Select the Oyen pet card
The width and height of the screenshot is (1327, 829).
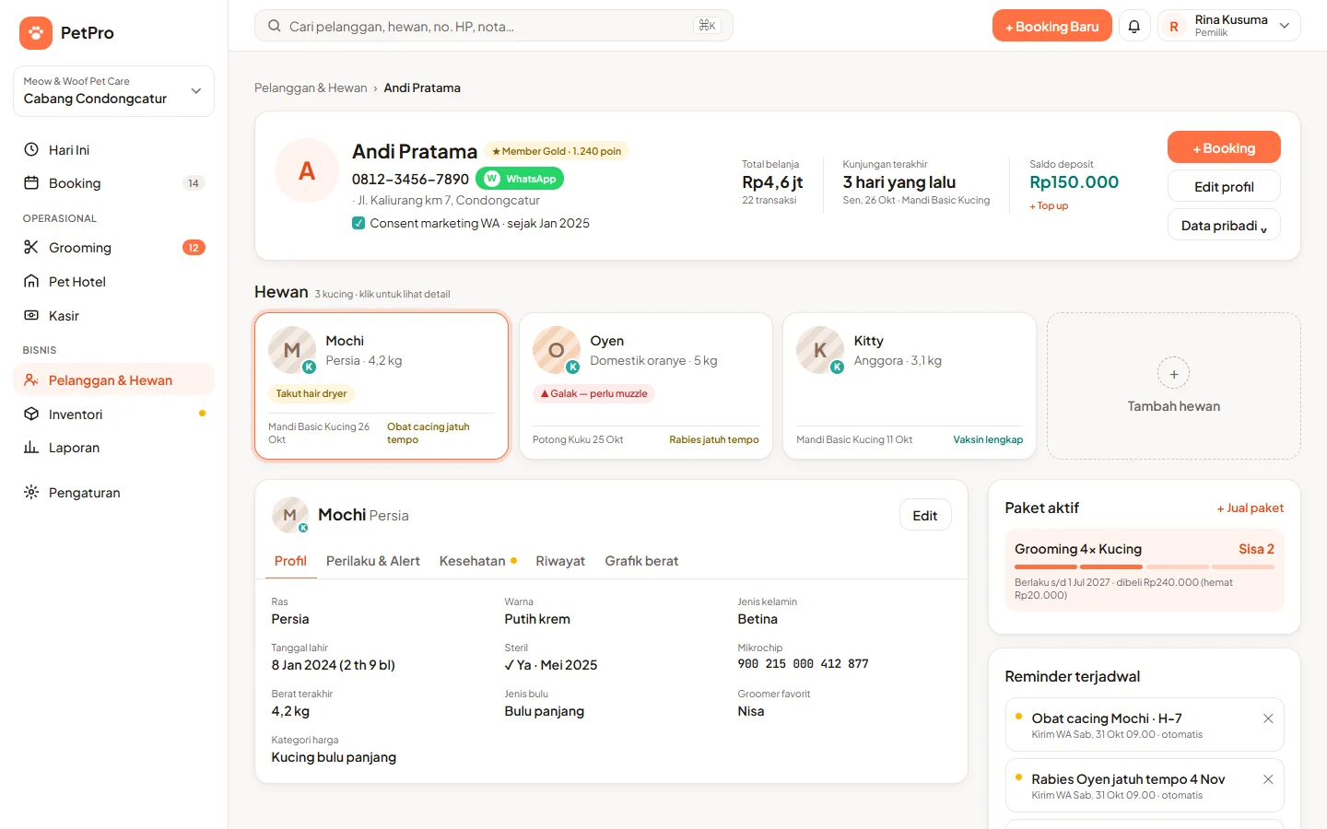pyautogui.click(x=646, y=386)
